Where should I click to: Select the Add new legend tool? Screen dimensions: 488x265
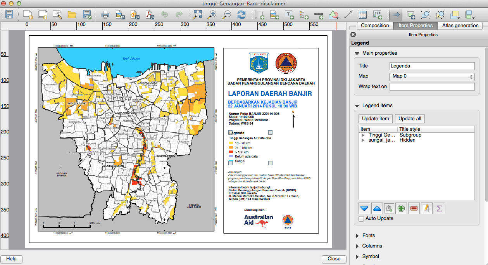point(304,15)
